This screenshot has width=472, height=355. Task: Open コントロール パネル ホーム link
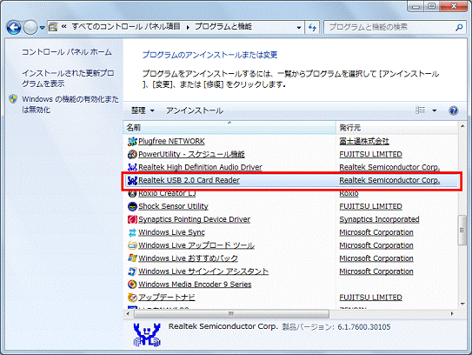pos(67,52)
